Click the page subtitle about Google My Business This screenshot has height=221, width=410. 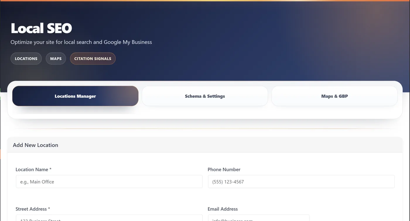(x=81, y=42)
